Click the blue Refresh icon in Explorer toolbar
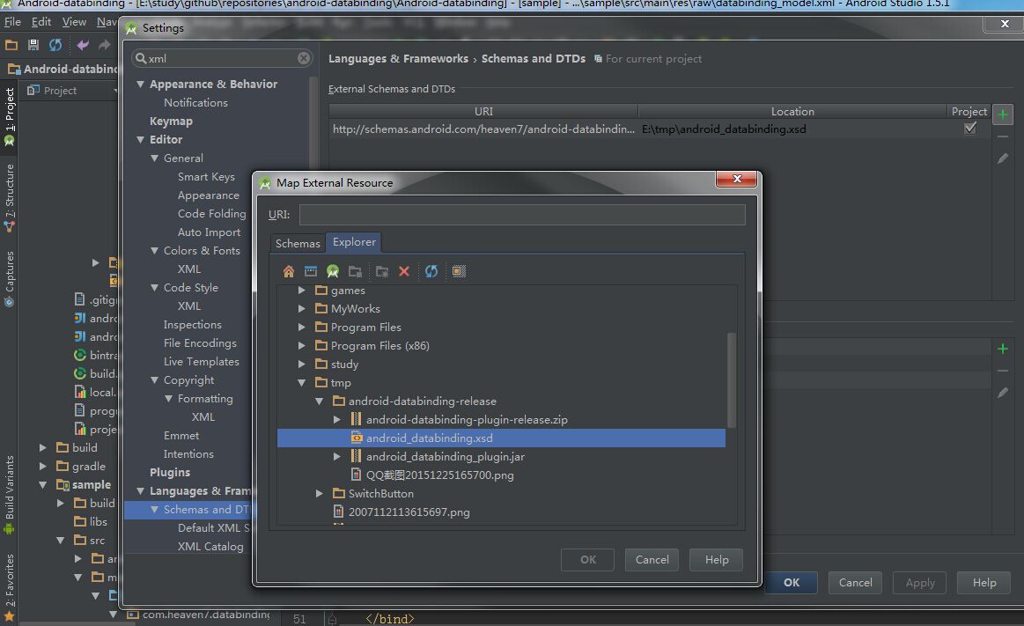 coord(431,271)
